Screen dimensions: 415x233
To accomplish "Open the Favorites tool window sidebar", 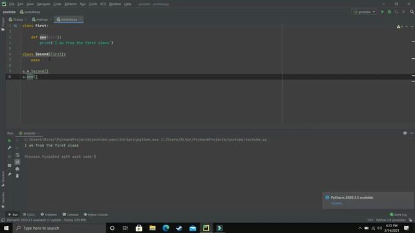I will pos(3,200).
